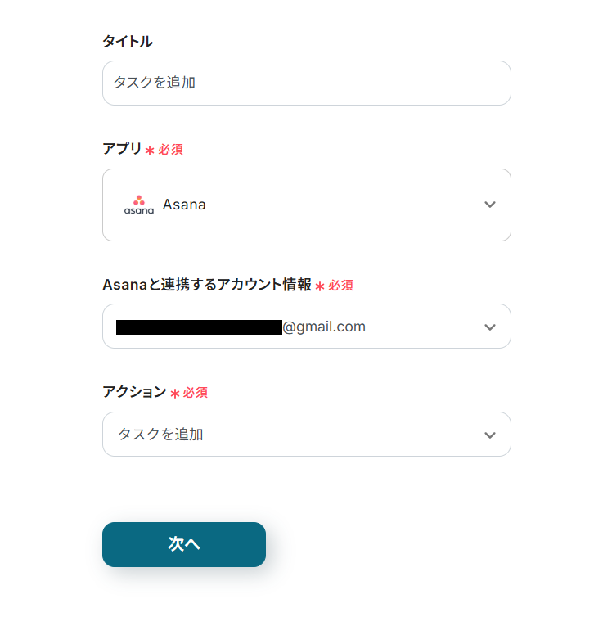The height and width of the screenshot is (617, 612).
Task: Click the Asanaと連携するアカウント情報 label
Action: pyautogui.click(x=206, y=285)
